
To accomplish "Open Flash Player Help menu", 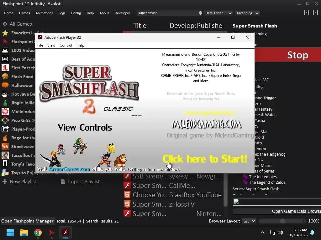I will coord(80,45).
